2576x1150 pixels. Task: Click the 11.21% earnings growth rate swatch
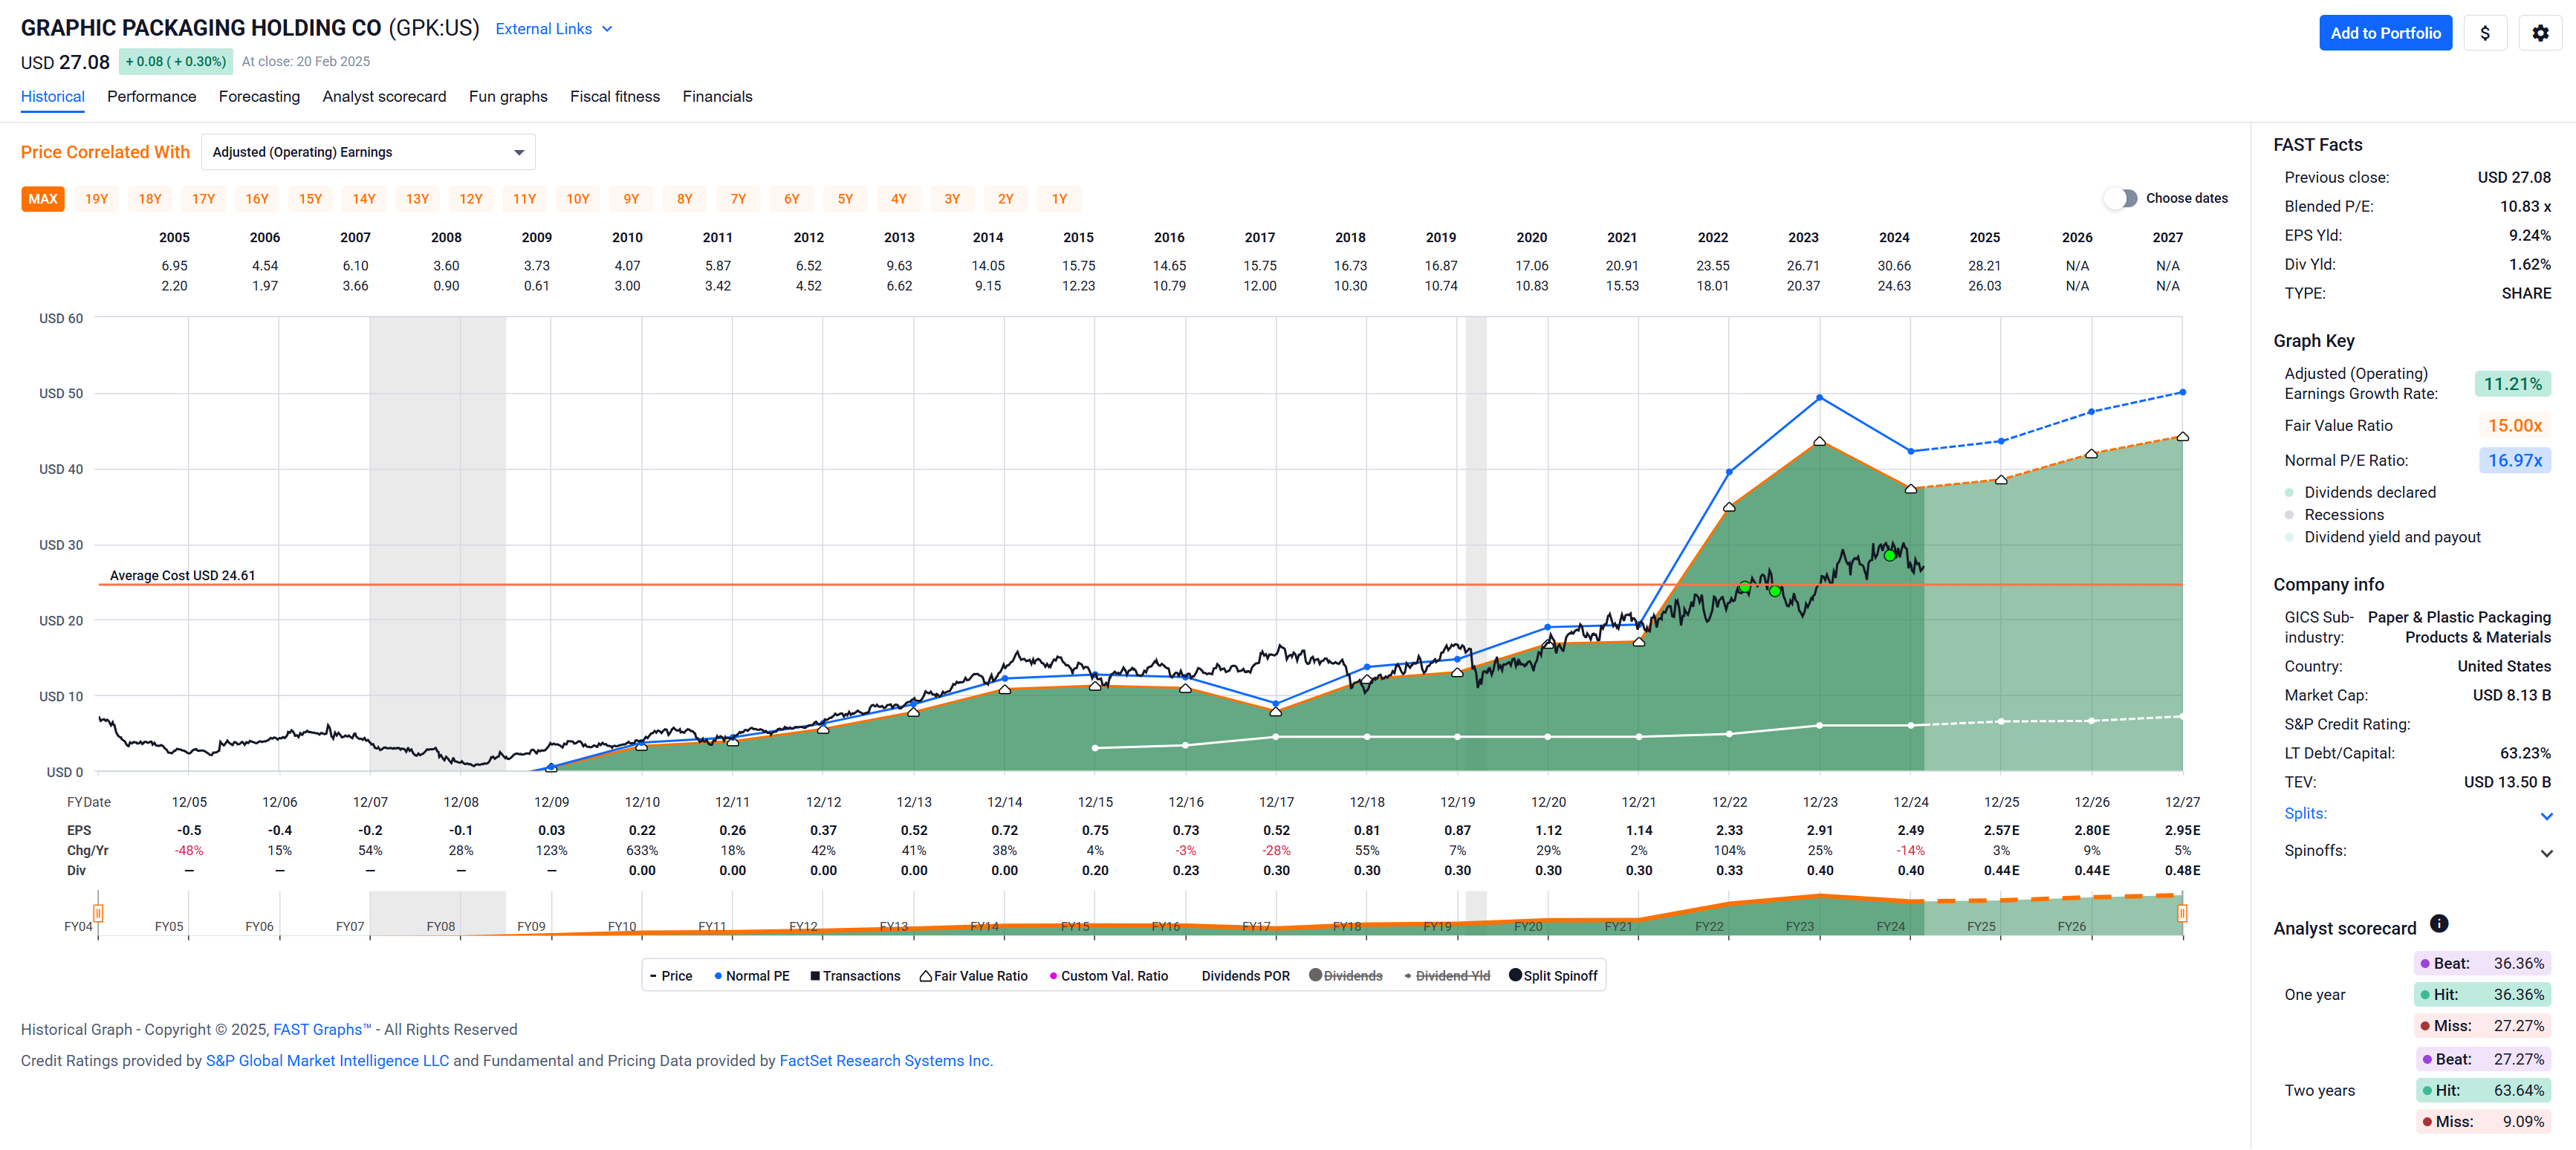(x=2512, y=384)
